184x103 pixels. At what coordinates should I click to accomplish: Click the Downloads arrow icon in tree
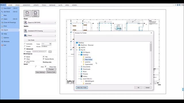81,69
